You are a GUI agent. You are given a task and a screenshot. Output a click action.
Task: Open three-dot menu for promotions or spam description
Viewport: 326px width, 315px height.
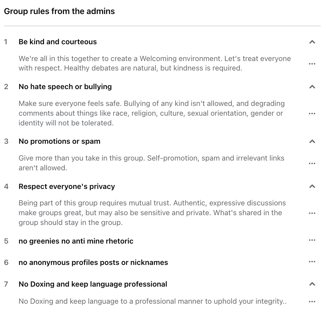point(312,163)
